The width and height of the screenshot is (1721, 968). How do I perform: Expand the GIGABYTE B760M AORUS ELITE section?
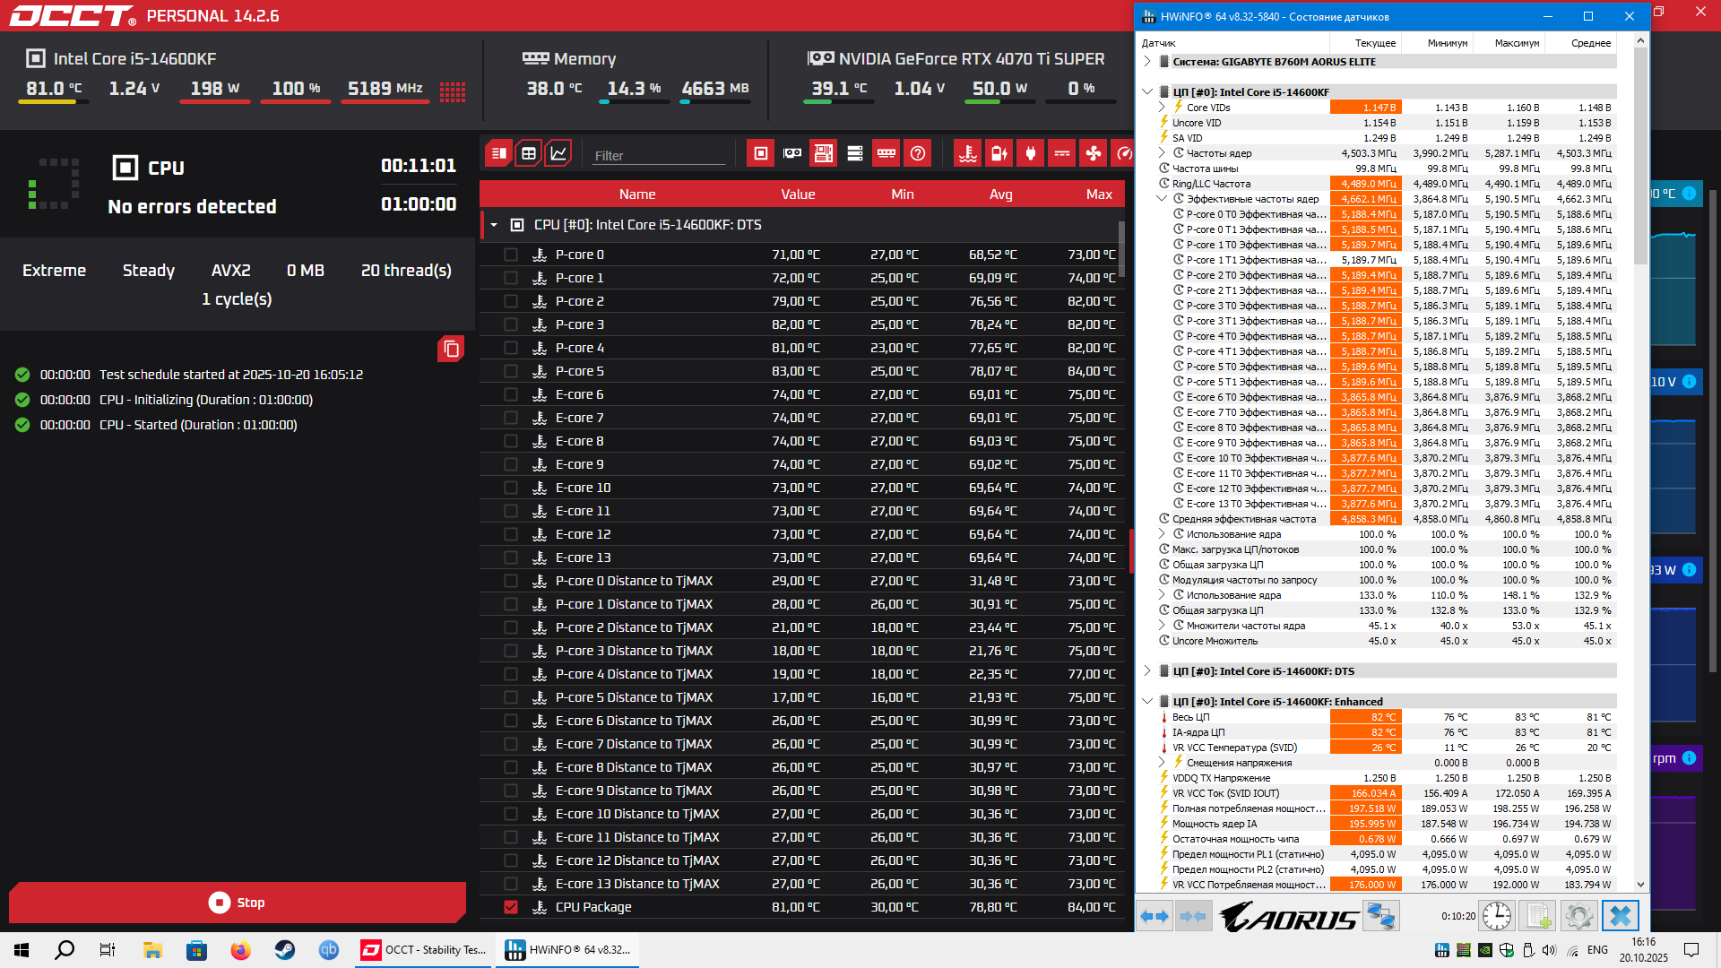1147,62
